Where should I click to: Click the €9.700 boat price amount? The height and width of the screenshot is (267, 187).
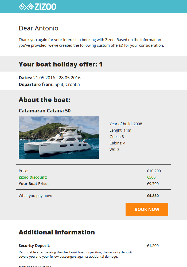click(153, 184)
